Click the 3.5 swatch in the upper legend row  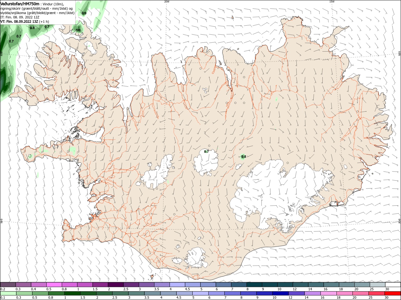[x=162, y=284]
